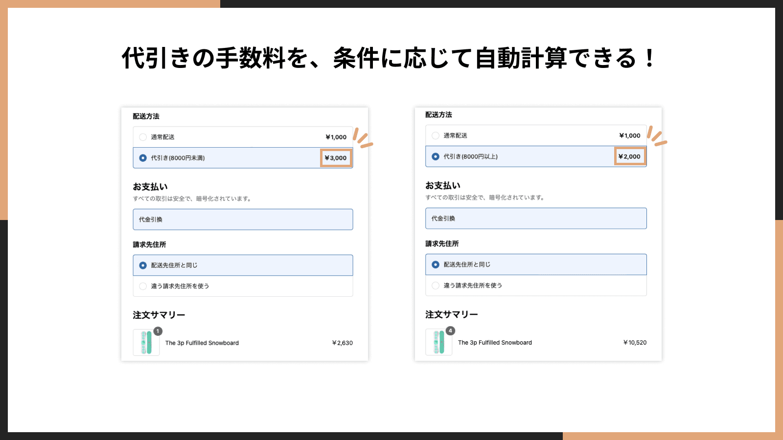Screen dimensions: 783x440
Task: Select 違う請求先住所を使う in the ¥2,630 order panel
Action: (x=143, y=286)
